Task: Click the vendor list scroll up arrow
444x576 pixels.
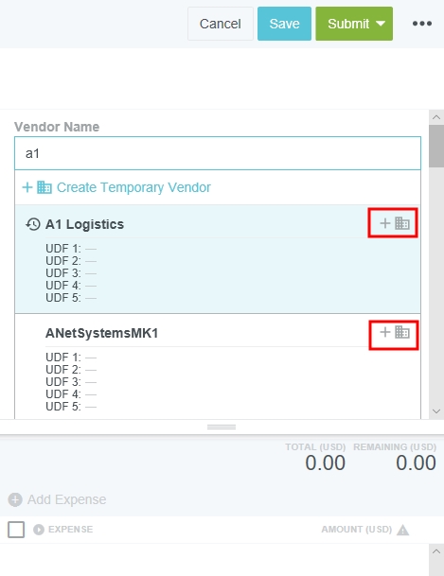Action: click(x=436, y=117)
